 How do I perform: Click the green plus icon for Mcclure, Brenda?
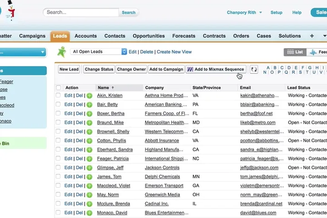(89, 204)
